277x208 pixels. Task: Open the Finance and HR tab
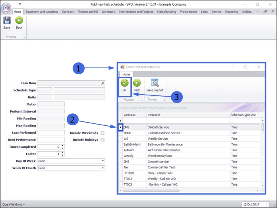tap(88, 12)
